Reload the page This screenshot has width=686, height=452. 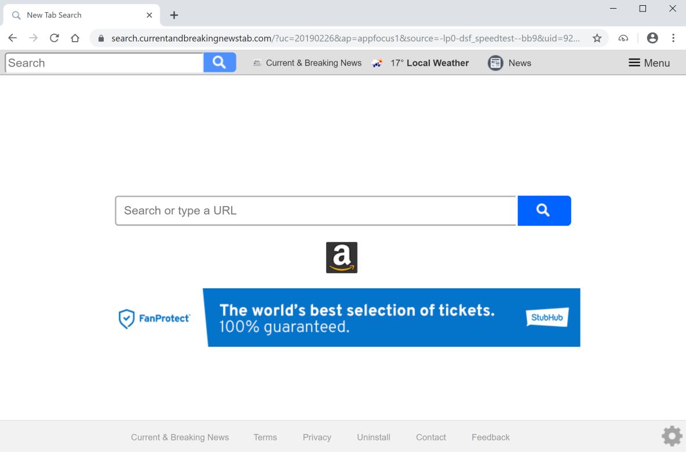point(54,38)
